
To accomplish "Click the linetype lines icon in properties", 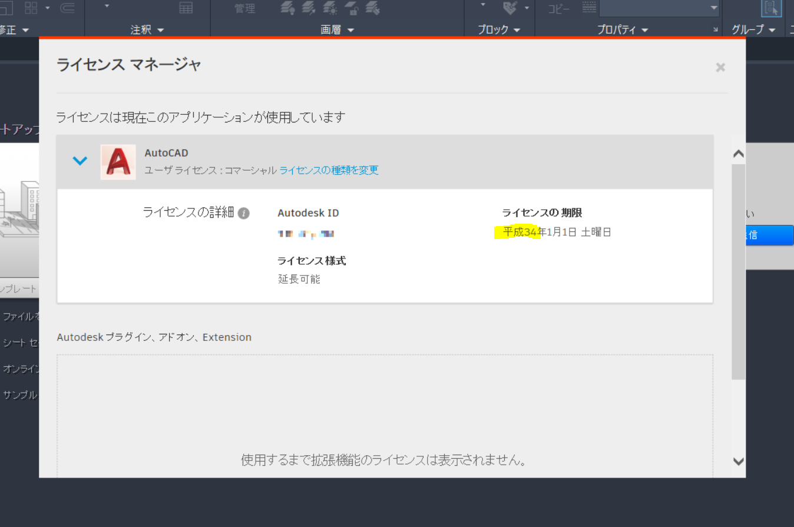I will pos(590,8).
